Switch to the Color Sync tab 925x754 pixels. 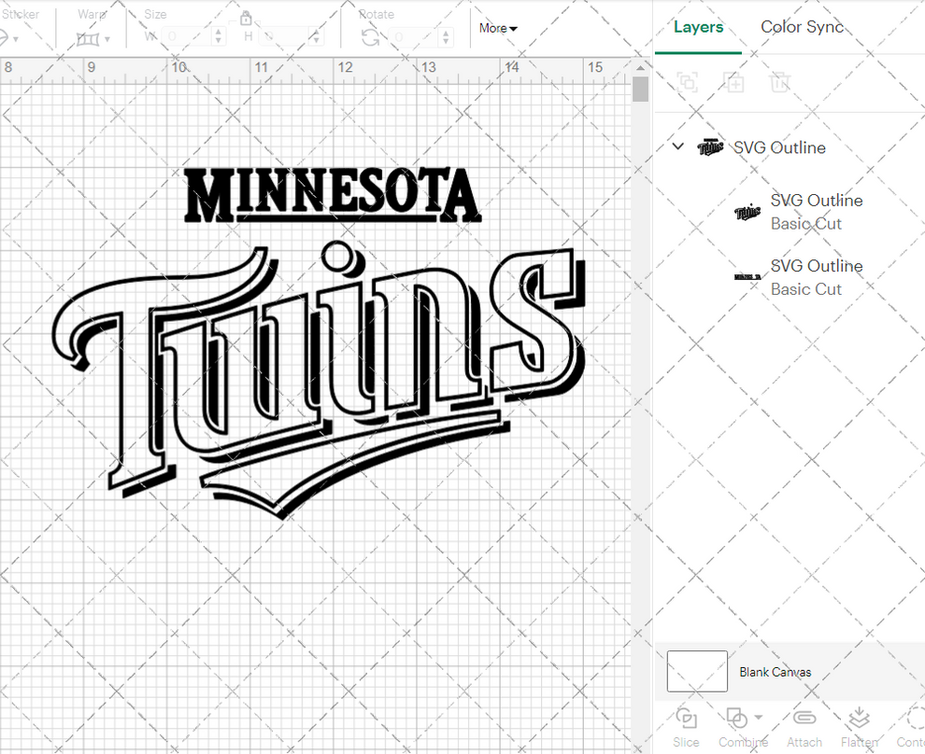tap(802, 27)
